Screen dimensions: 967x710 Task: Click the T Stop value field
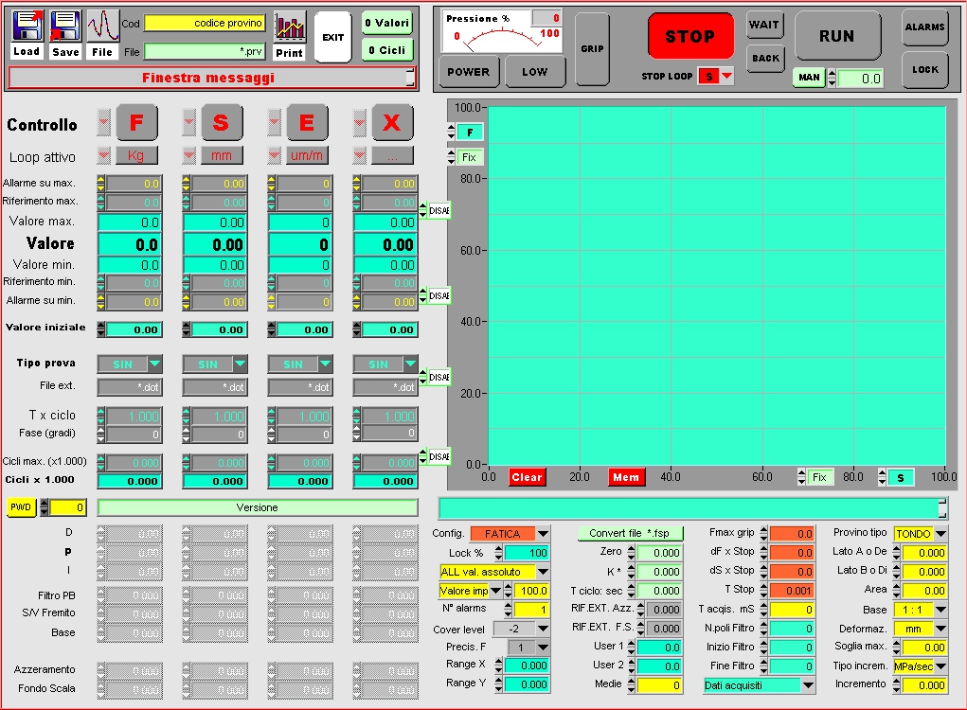click(792, 591)
